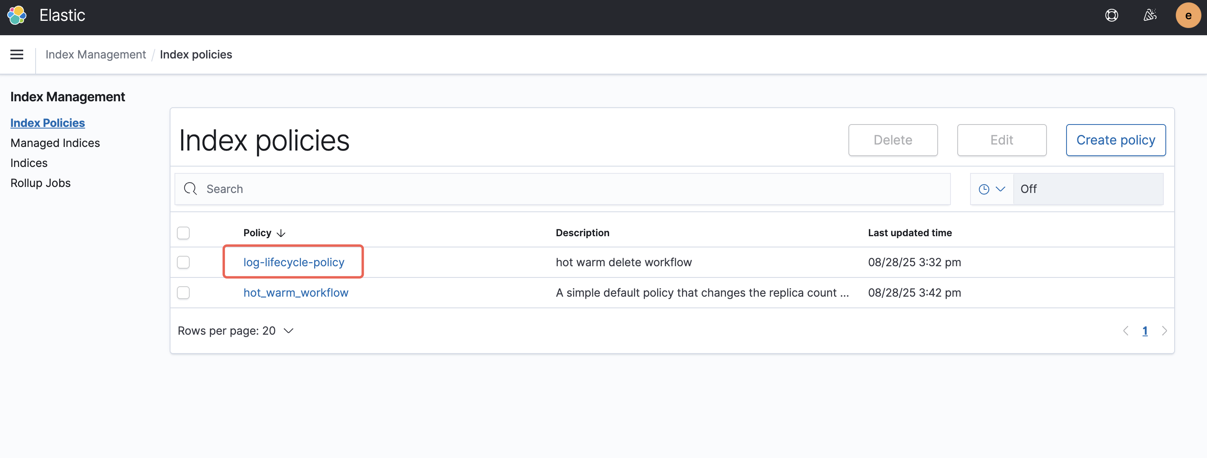Check the hot_warm_workflow row checkbox
Screen dimensions: 1207x458
coord(183,293)
